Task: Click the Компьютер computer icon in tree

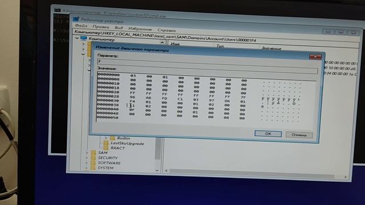Action: pyautogui.click(x=84, y=38)
